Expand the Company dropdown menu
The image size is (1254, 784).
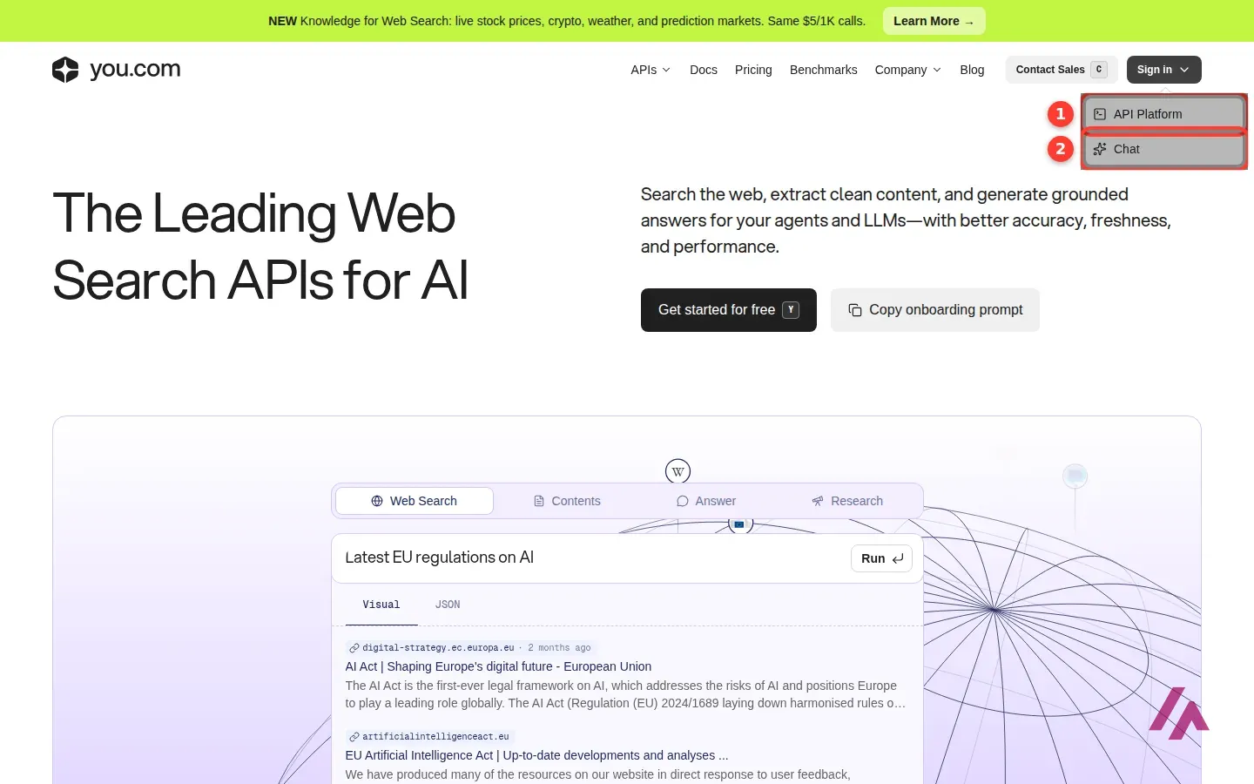click(x=908, y=70)
